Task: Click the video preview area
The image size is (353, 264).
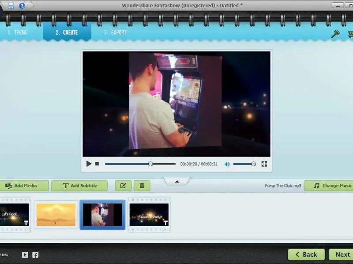Action: [x=176, y=104]
